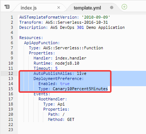
Task: Click the AutoPublishAlias key
Action: pos(53,73)
